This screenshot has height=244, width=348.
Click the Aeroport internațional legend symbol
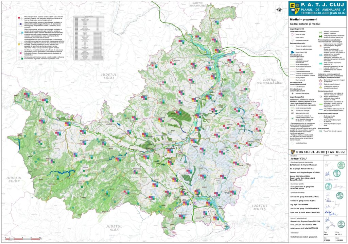coord(293,93)
